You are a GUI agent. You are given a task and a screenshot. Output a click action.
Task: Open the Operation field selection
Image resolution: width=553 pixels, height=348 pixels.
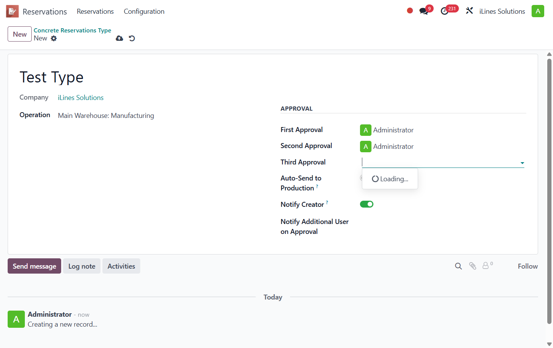(x=106, y=116)
